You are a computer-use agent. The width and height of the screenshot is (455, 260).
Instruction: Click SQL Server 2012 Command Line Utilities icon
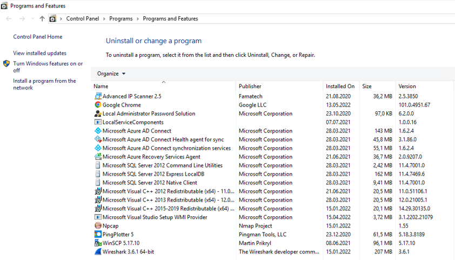point(98,165)
